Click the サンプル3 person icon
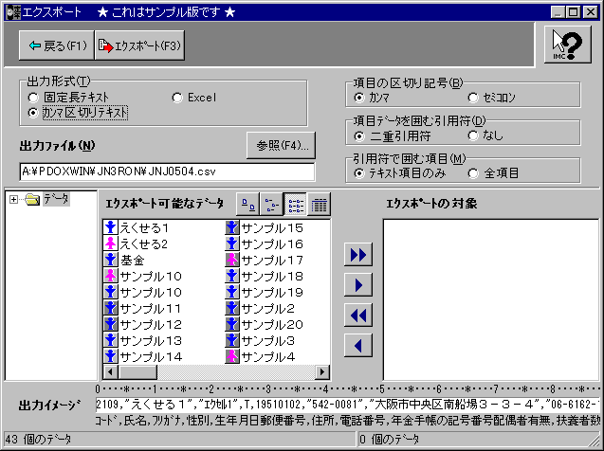The image size is (604, 451). pyautogui.click(x=232, y=340)
